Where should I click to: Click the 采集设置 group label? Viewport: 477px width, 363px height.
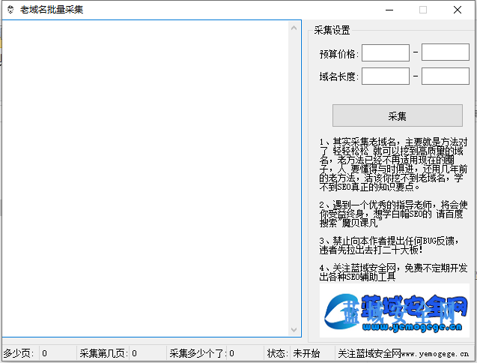[x=332, y=31]
